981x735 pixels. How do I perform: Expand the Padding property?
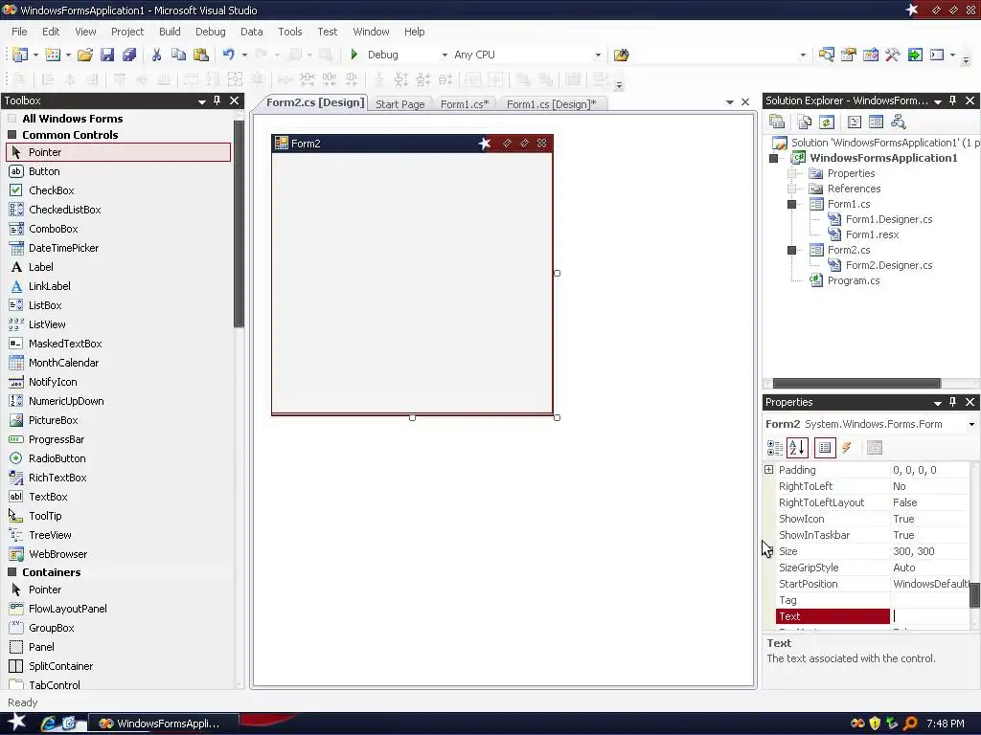[x=769, y=469]
